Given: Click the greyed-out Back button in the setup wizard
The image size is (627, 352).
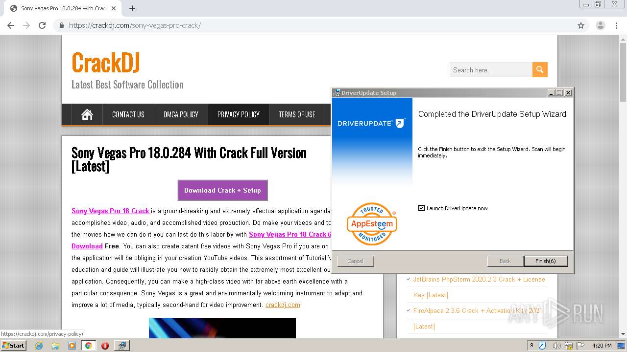Looking at the screenshot, I should pos(505,261).
